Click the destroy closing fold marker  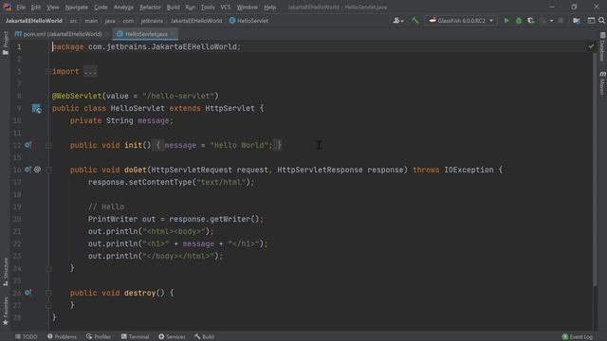[48, 305]
